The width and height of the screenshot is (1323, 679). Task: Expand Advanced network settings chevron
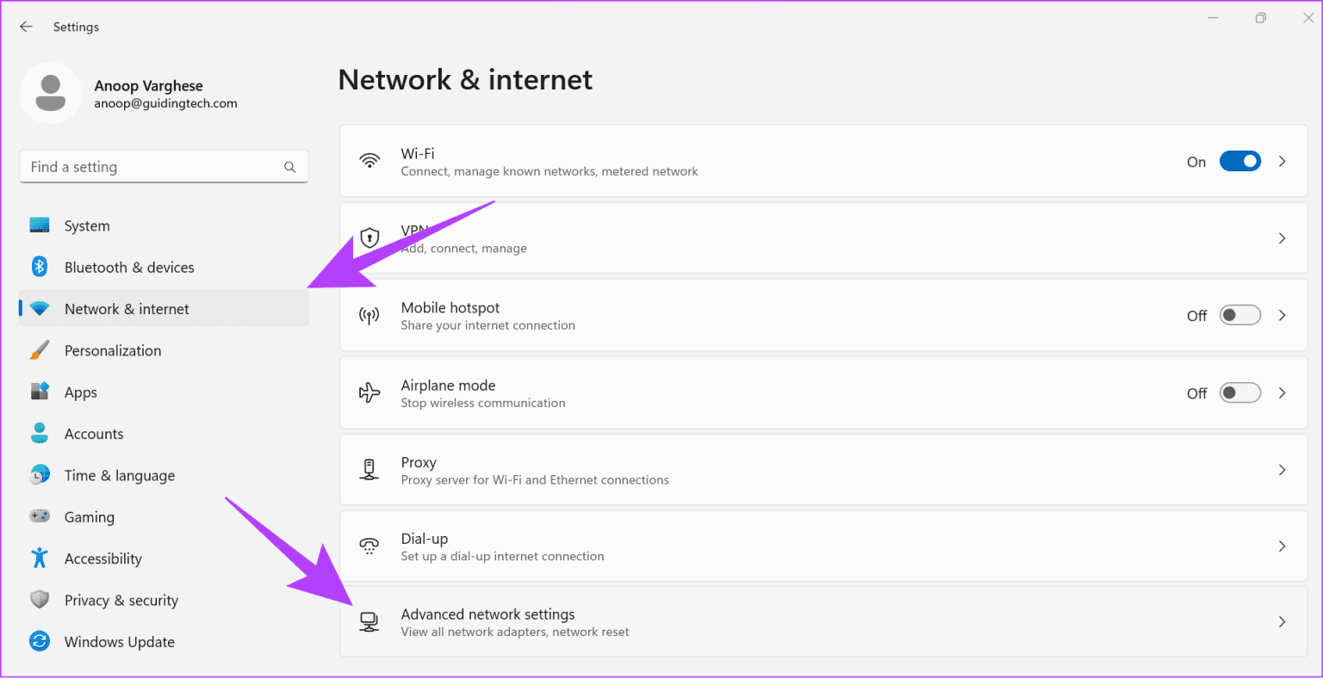click(x=1283, y=621)
